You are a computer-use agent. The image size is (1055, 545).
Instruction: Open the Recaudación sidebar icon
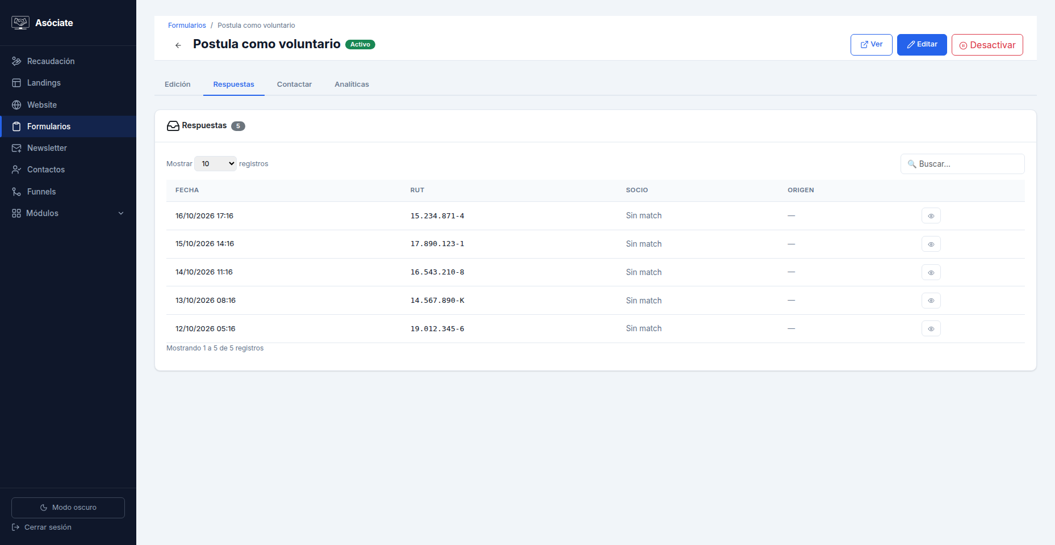[x=16, y=61]
